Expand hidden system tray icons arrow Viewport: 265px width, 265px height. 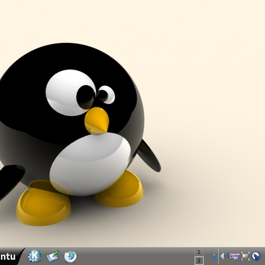click(x=214, y=256)
